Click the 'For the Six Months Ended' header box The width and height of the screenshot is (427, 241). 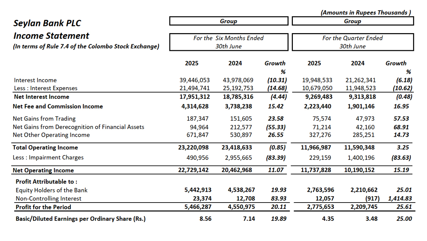[x=228, y=42]
